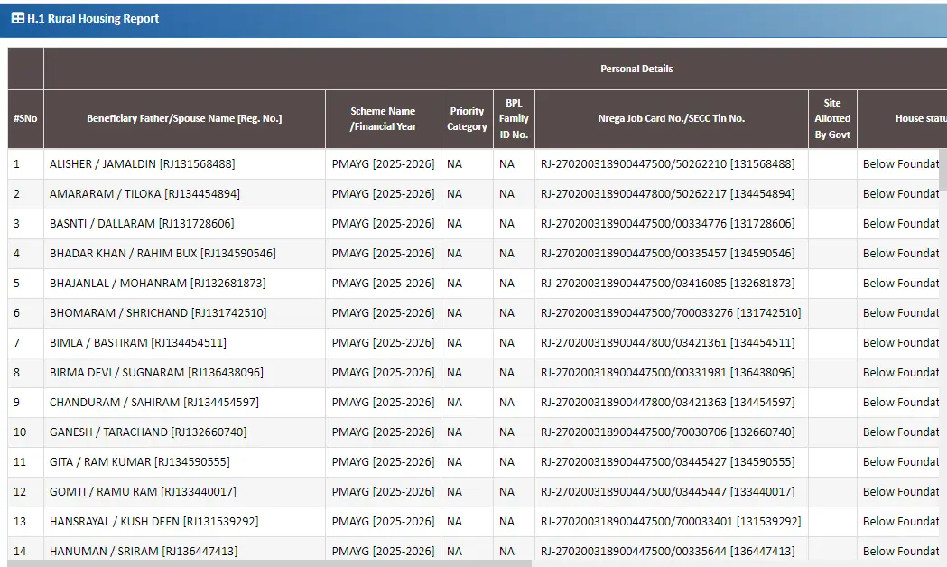Select the BPL Family ID No. header
The image size is (947, 567).
point(514,118)
